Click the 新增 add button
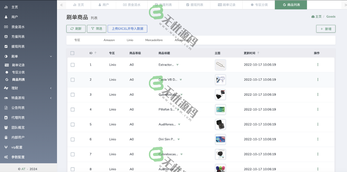 click(326, 29)
